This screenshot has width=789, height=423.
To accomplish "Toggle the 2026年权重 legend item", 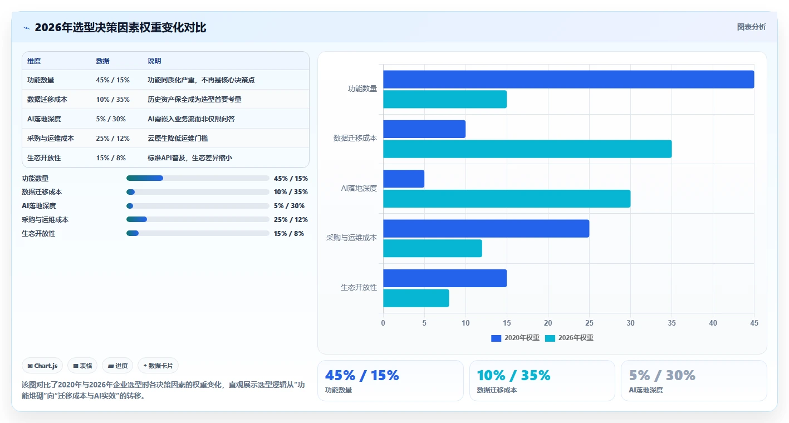I will pyautogui.click(x=569, y=338).
